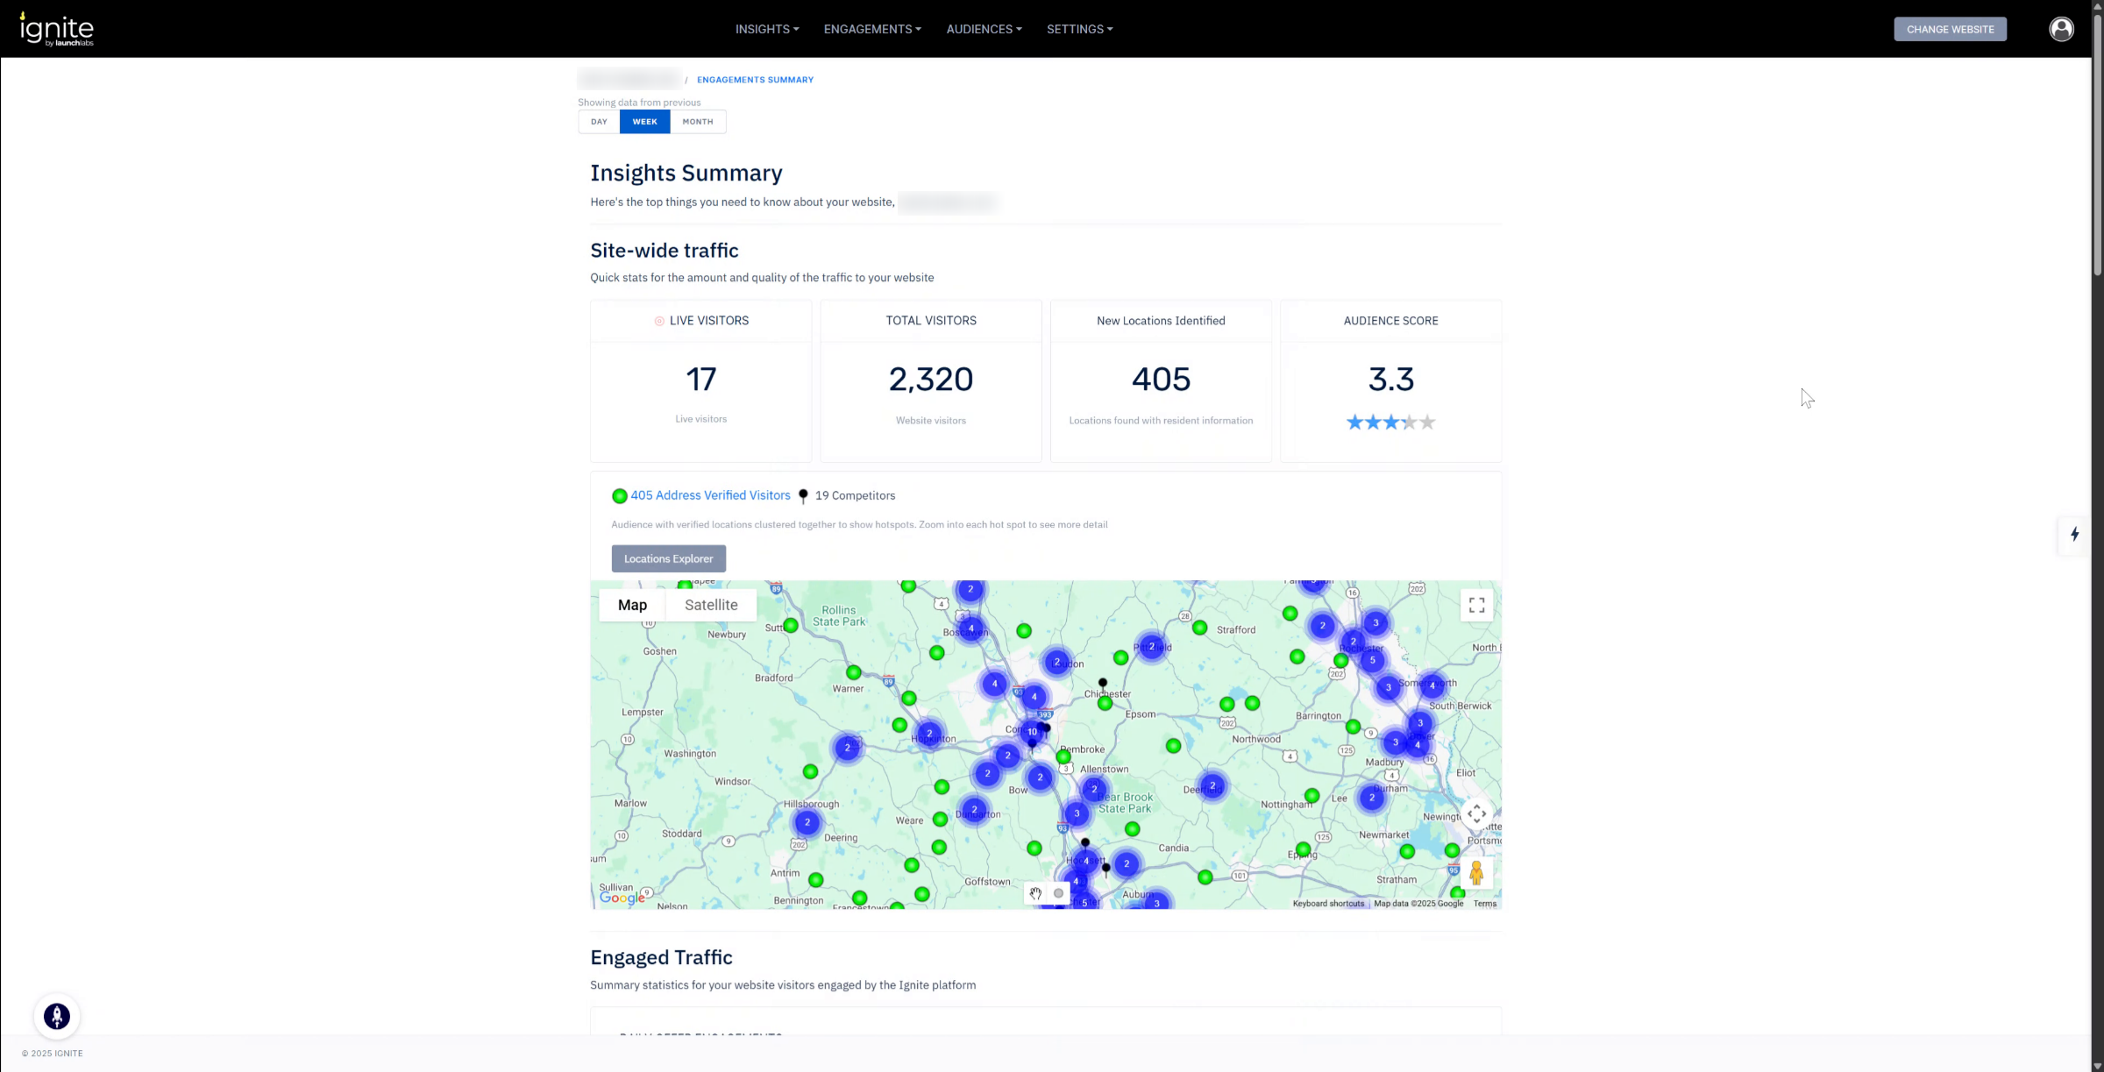Expand the AUDIENCES dropdown menu
Image resolution: width=2104 pixels, height=1072 pixels.
tap(984, 29)
